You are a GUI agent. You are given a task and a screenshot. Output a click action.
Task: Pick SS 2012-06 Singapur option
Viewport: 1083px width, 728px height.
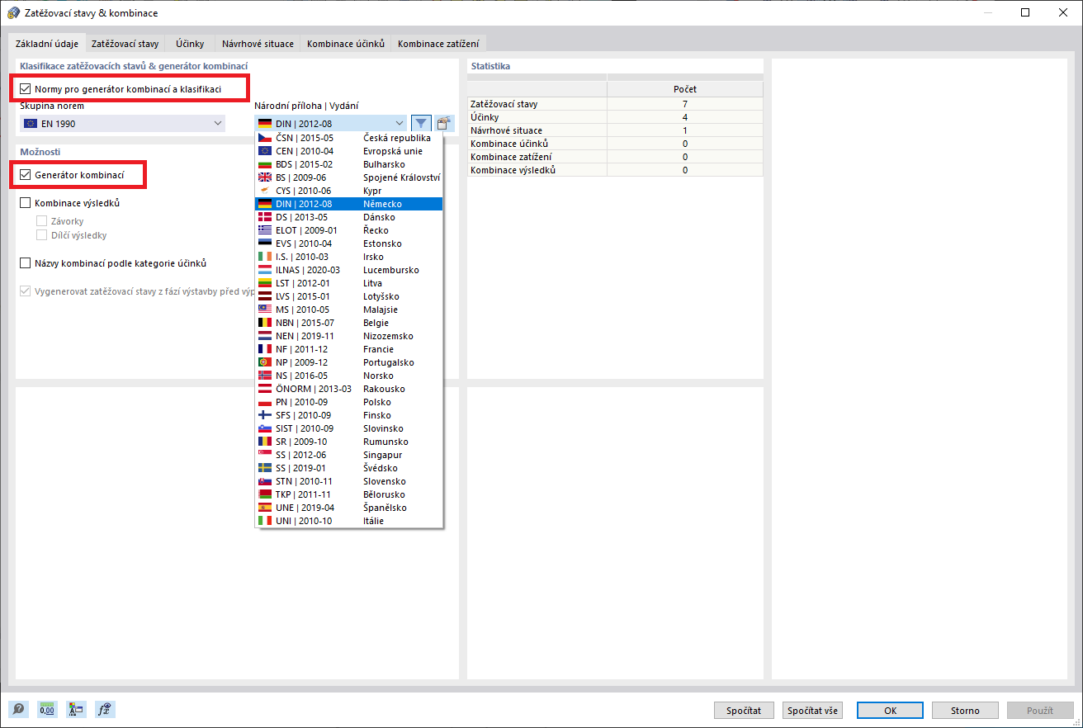[349, 455]
